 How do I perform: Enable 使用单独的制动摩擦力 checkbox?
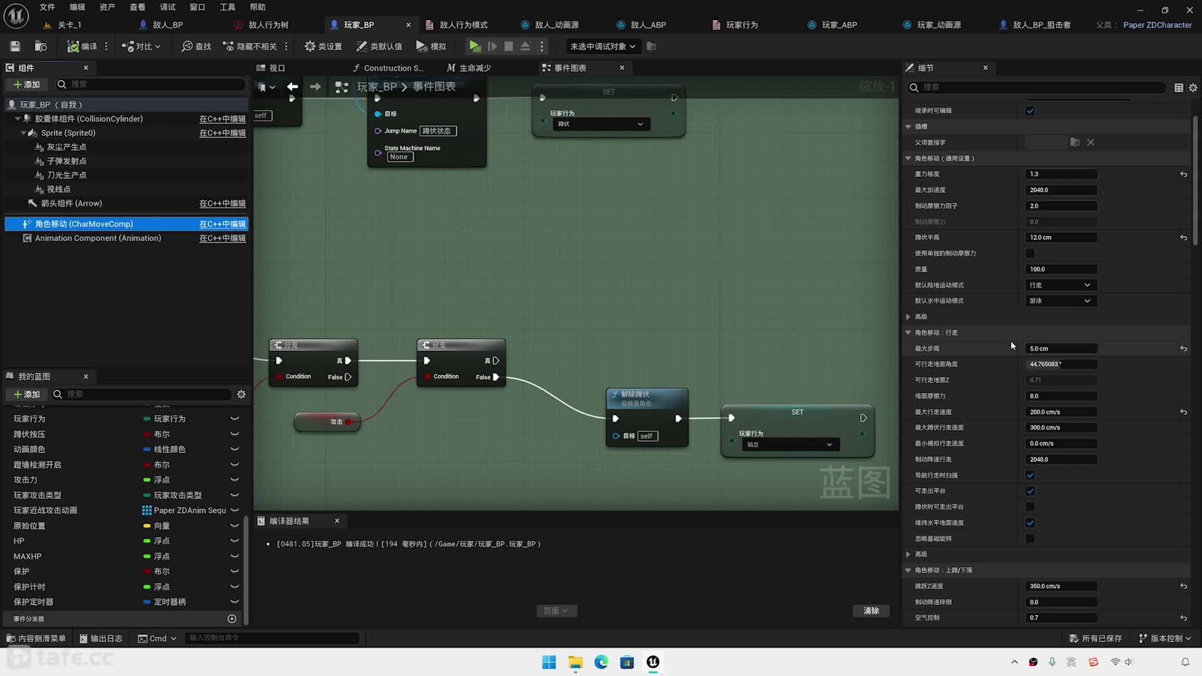point(1030,253)
